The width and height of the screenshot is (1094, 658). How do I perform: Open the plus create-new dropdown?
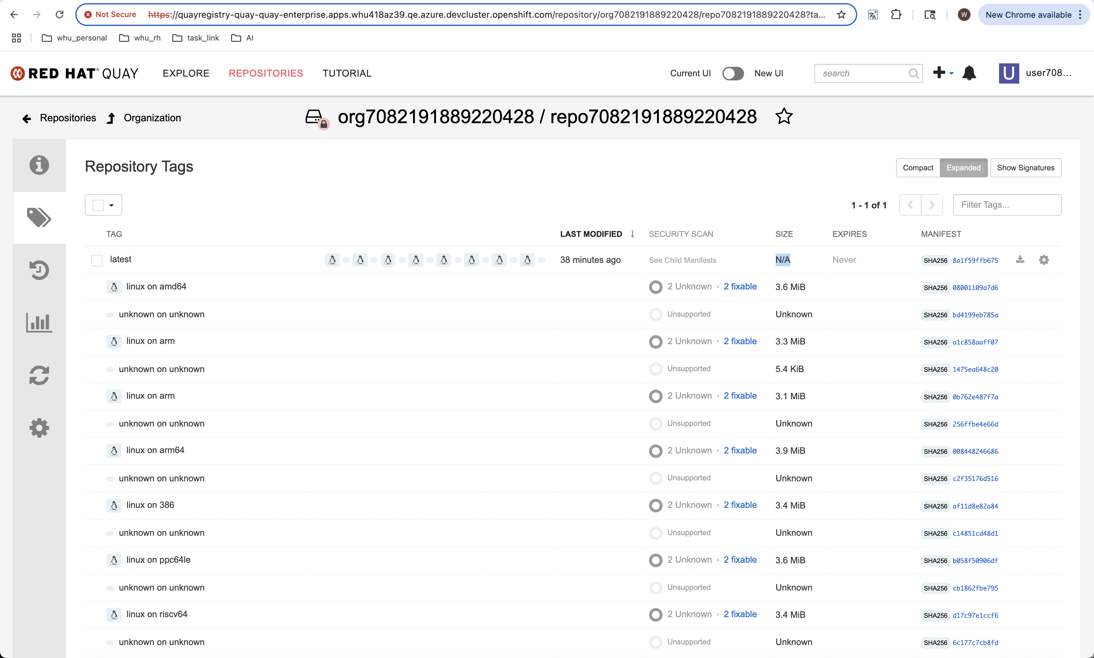tap(943, 73)
